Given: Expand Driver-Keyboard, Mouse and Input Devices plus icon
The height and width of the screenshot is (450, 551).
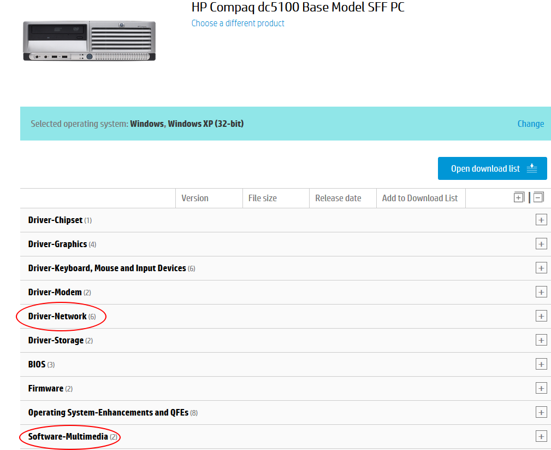Looking at the screenshot, I should [541, 268].
